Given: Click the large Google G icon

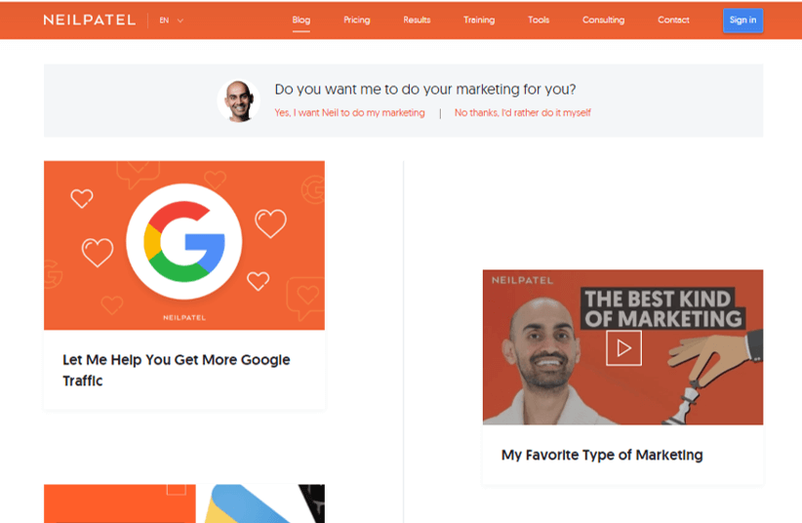Looking at the screenshot, I should (184, 242).
